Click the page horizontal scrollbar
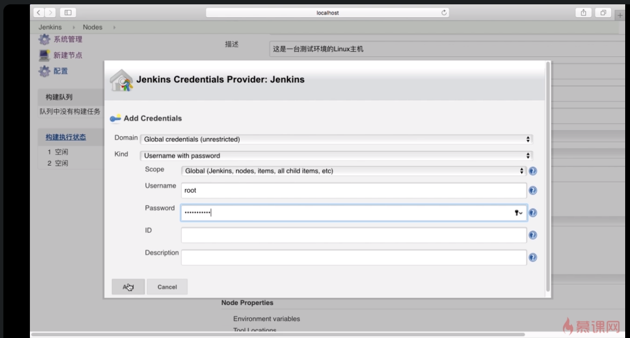Image resolution: width=630 pixels, height=338 pixels. (x=278, y=334)
